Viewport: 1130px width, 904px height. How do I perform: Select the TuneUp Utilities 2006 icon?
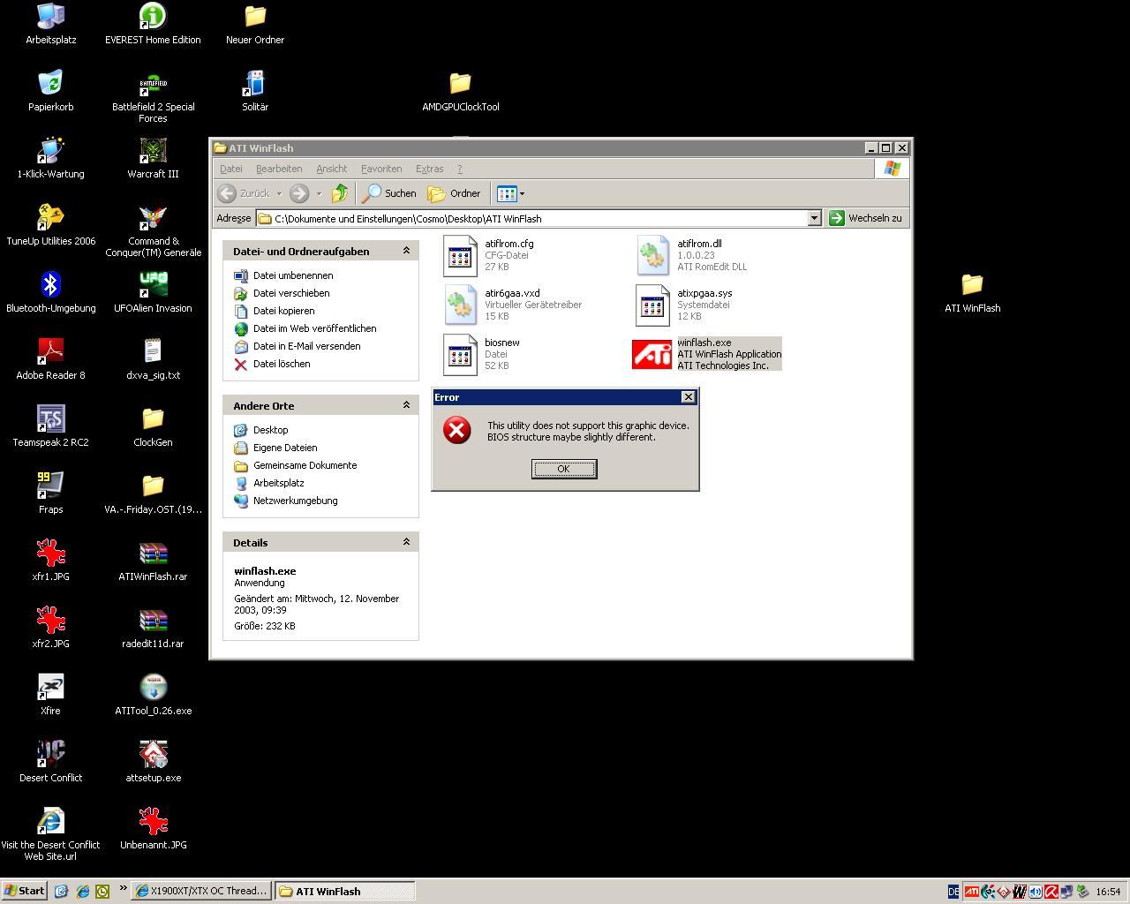coord(51,218)
